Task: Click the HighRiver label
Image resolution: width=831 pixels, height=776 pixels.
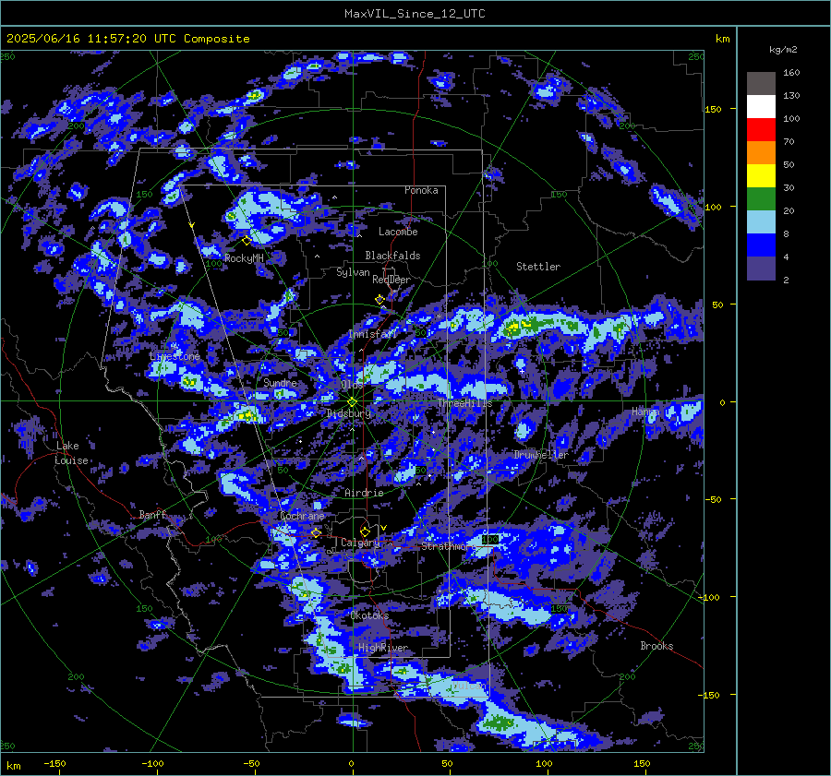Action: pyautogui.click(x=383, y=649)
